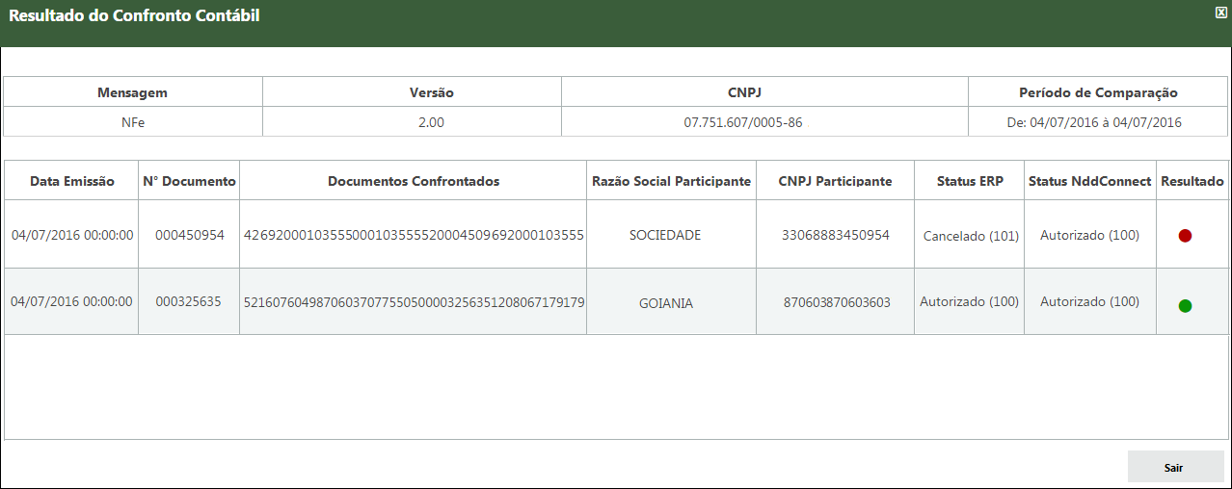The height and width of the screenshot is (489, 1232).
Task: Click the Autorizado (100) ERP status for GOIANIA
Action: pyautogui.click(x=970, y=301)
